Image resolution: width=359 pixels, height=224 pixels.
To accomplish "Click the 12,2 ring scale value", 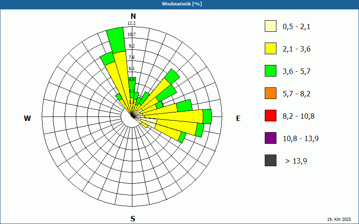I will point(131,23).
